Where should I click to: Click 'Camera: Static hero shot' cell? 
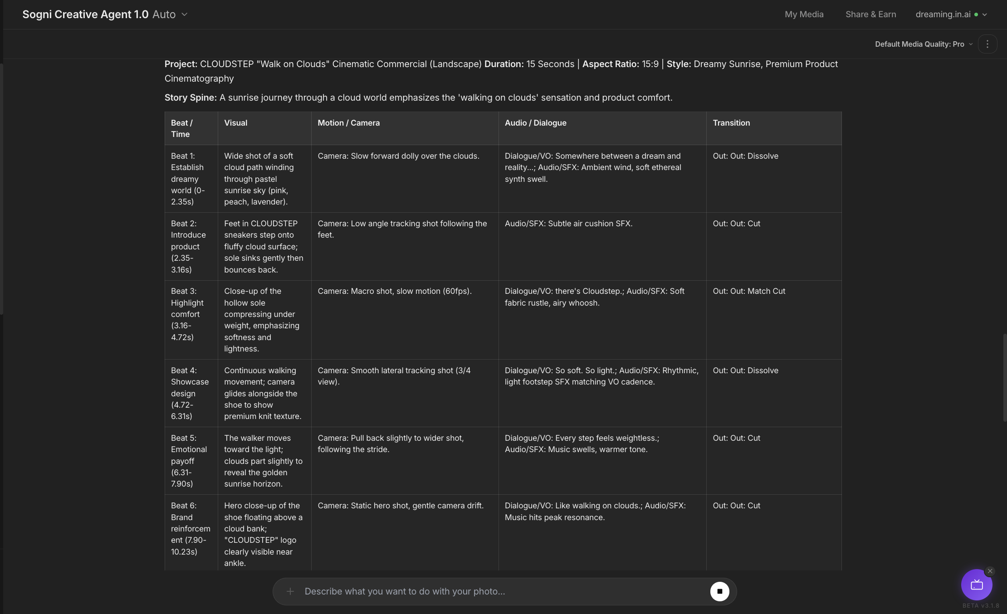[x=405, y=532]
